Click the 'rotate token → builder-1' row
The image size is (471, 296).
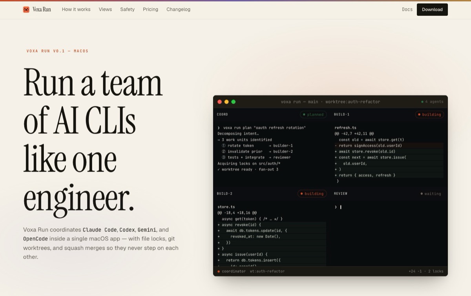257,145
